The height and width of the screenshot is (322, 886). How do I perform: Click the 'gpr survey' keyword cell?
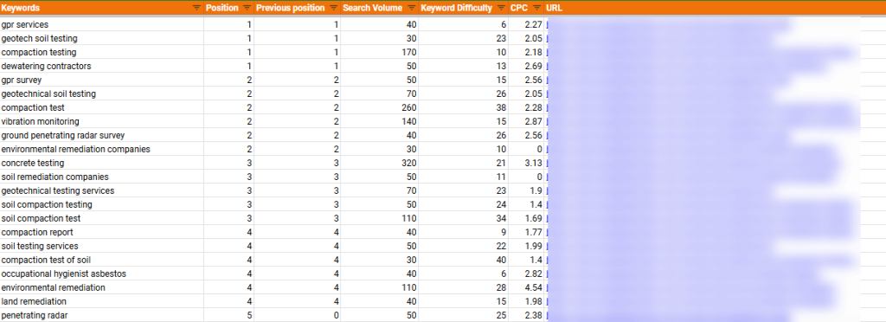[x=102, y=80]
